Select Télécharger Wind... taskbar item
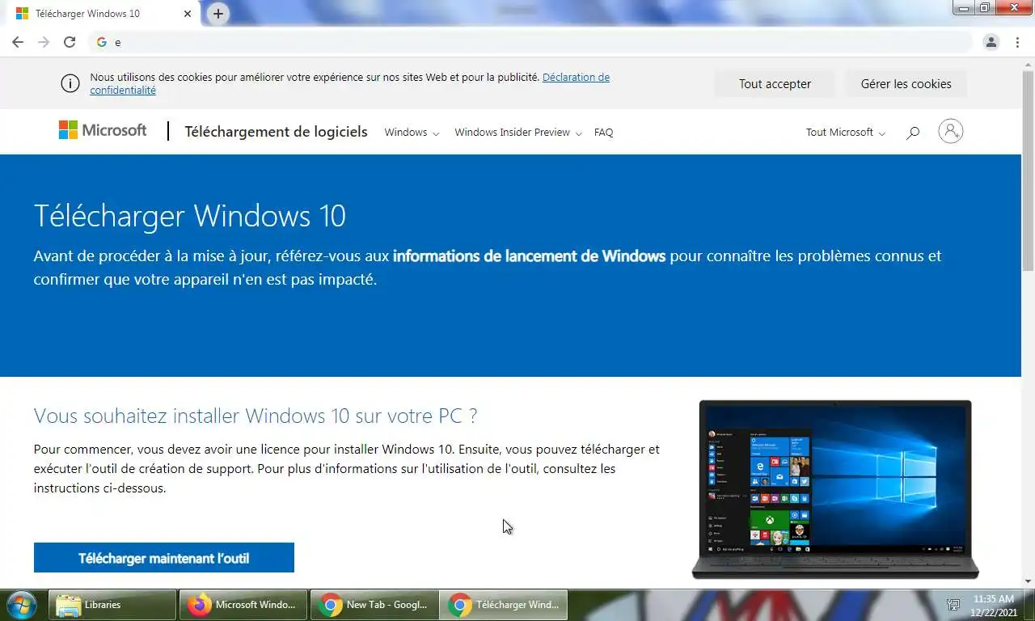The image size is (1035, 621). point(505,604)
